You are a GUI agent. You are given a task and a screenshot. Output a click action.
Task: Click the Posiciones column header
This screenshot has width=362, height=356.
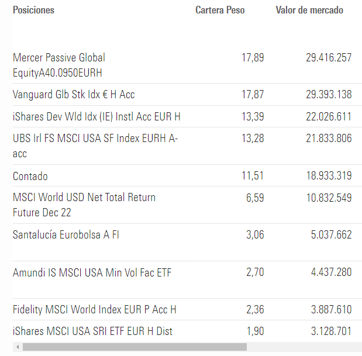click(x=33, y=10)
